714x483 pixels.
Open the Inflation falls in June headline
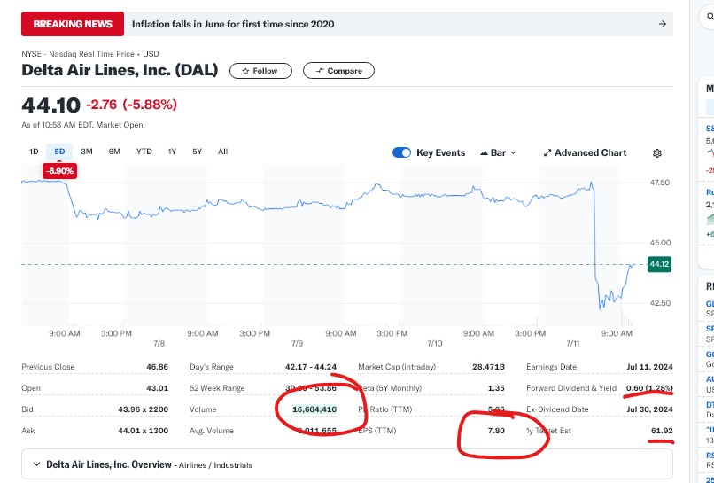click(x=233, y=24)
